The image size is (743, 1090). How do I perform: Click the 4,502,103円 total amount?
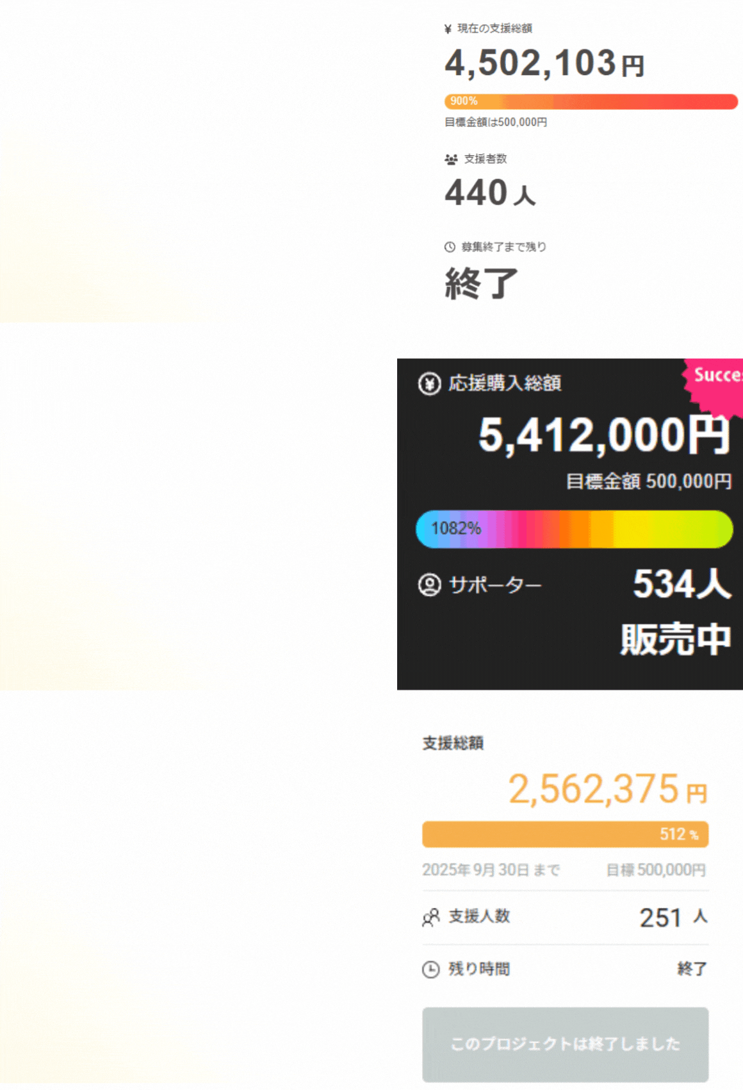coord(544,63)
